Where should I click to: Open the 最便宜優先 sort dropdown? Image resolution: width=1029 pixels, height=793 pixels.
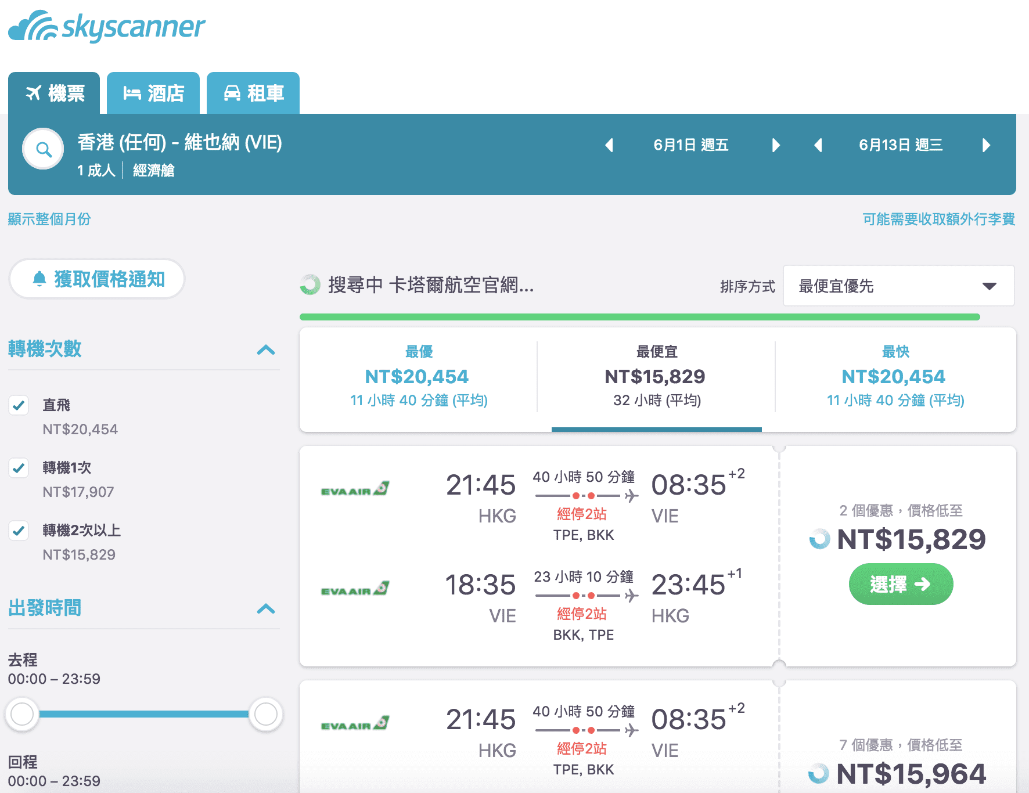(x=898, y=286)
